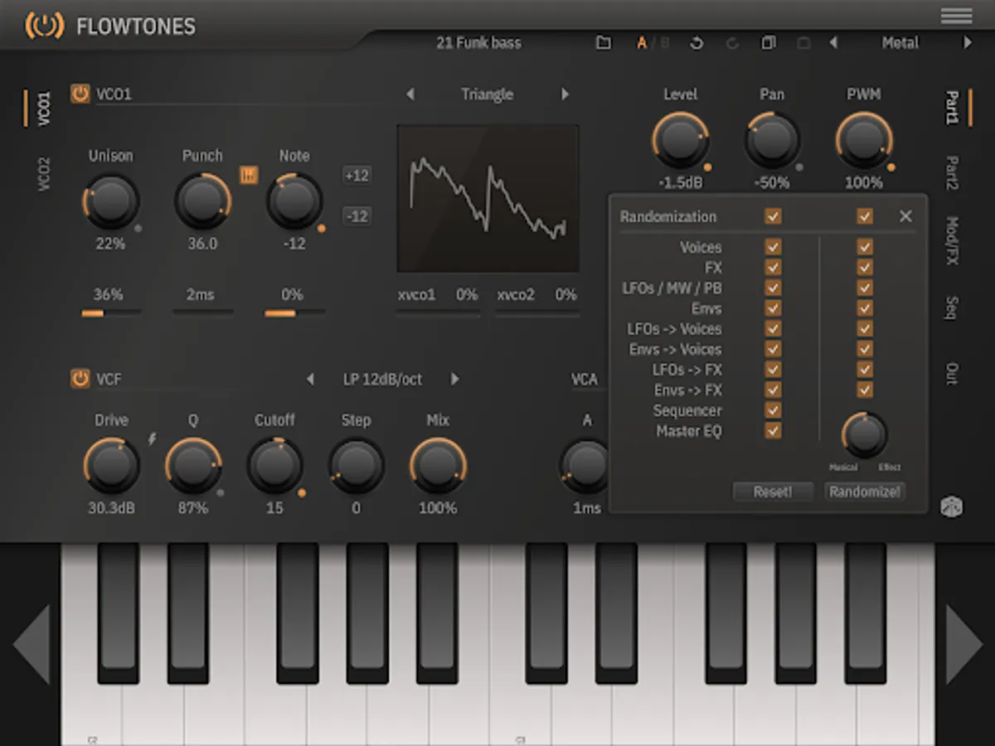This screenshot has width=995, height=746.
Task: Click the Randomize! button
Action: click(865, 492)
